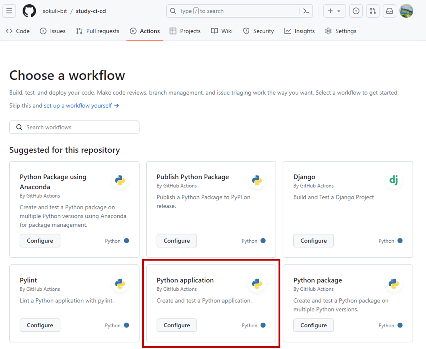Open the command palette icon
This screenshot has width=426, height=349.
point(306,11)
